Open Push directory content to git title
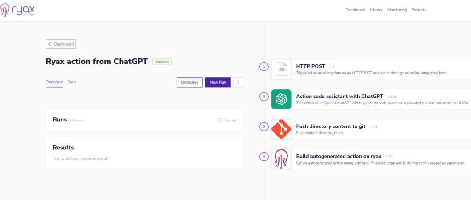Image resolution: width=471 pixels, height=200 pixels. [x=331, y=126]
